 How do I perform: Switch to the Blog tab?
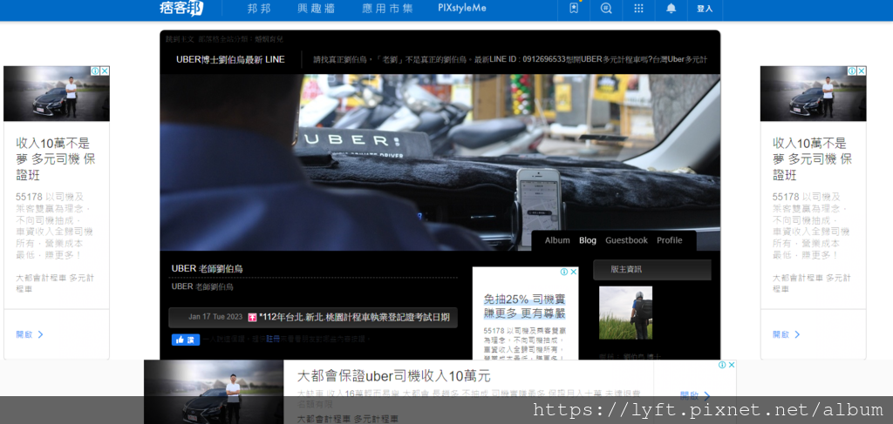pyautogui.click(x=588, y=240)
